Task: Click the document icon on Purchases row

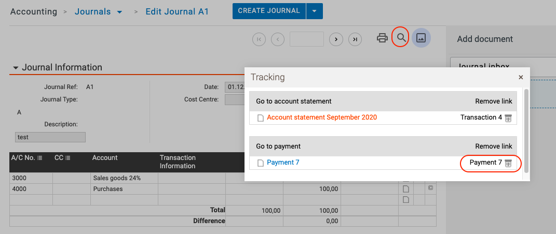Action: point(406,189)
